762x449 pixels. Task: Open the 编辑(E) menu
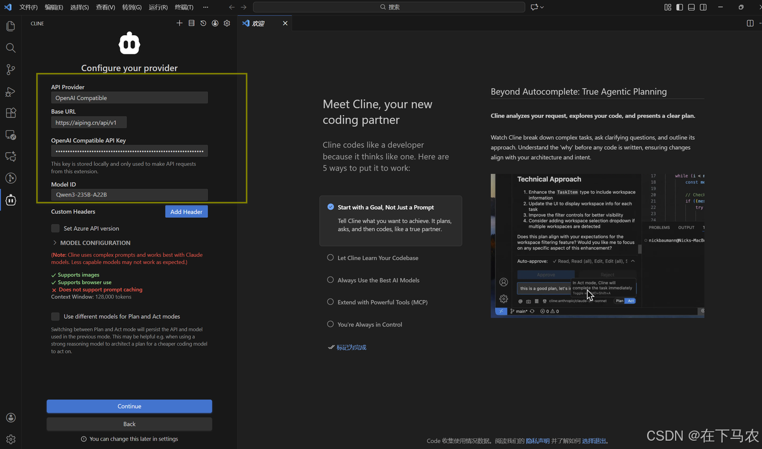point(54,7)
